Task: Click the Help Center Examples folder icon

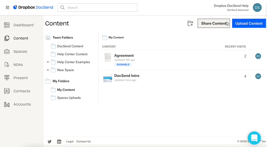Action: (53, 62)
